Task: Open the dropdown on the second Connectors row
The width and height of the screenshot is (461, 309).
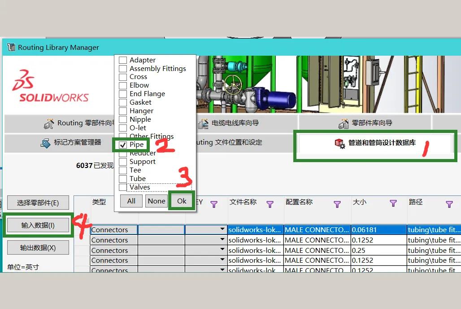Action: click(222, 240)
